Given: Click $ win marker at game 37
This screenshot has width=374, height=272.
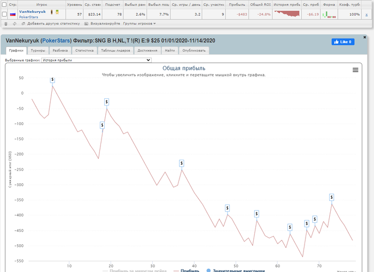Looking at the screenshot, I should [x=182, y=163].
